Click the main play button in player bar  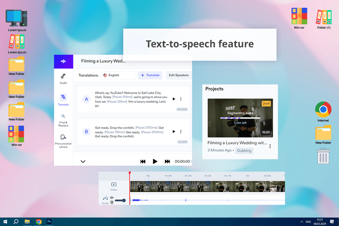(155, 161)
